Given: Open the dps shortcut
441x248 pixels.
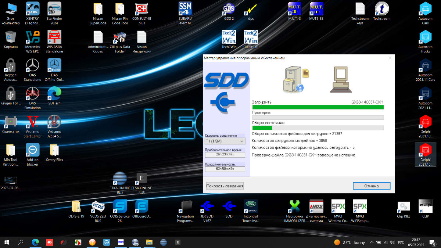Looking at the screenshot, I should [251, 11].
